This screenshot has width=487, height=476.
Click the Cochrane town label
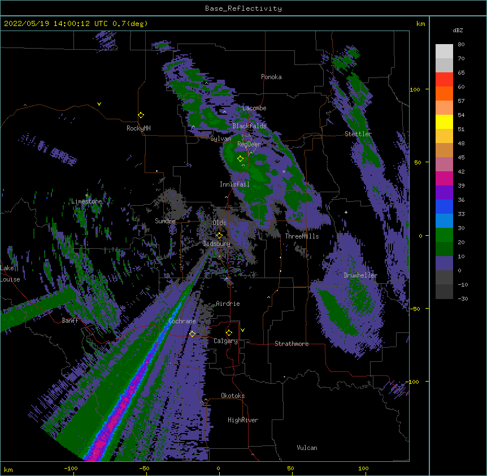pos(182,321)
